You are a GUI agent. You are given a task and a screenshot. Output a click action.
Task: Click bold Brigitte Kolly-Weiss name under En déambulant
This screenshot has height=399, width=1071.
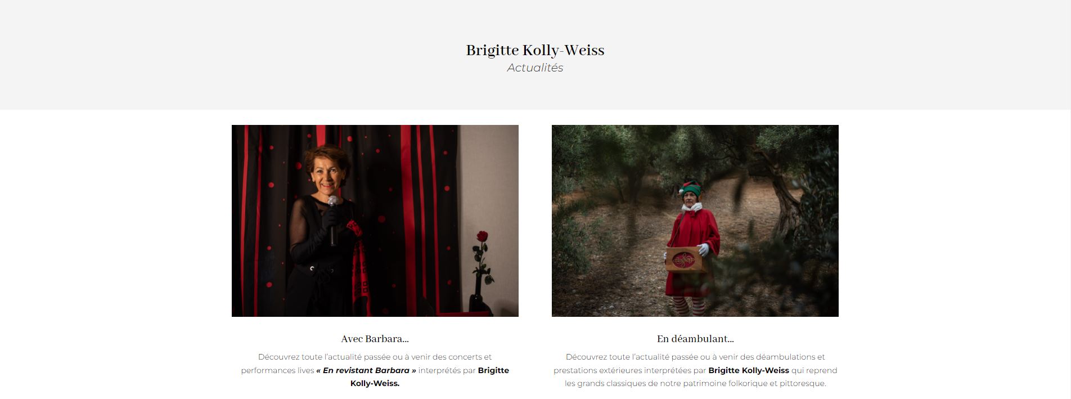point(749,370)
